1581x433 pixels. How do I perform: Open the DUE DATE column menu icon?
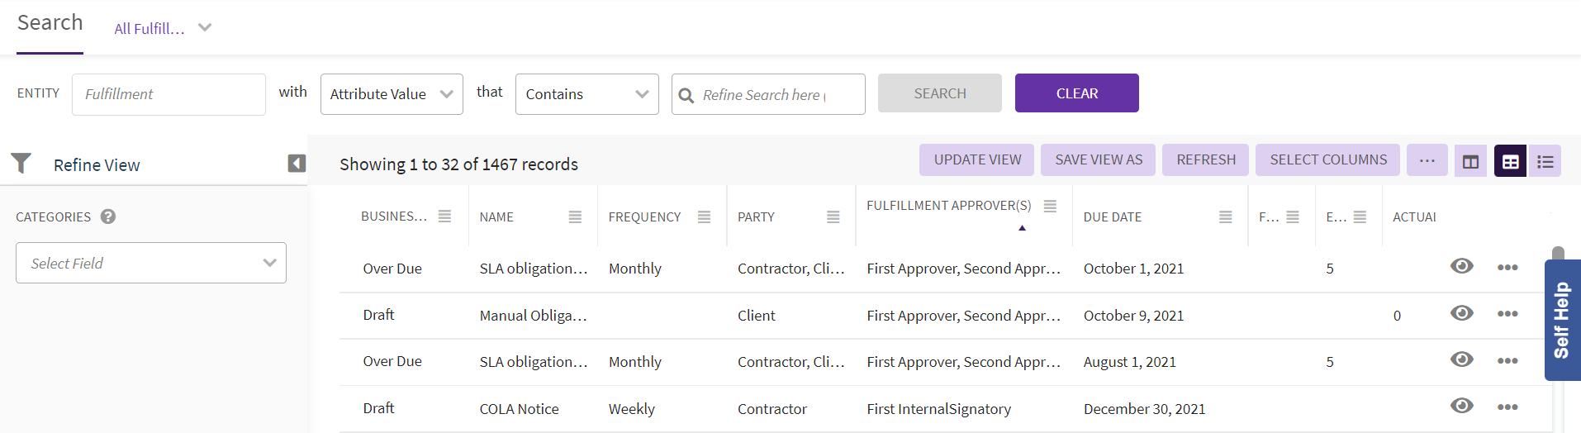pyautogui.click(x=1225, y=216)
